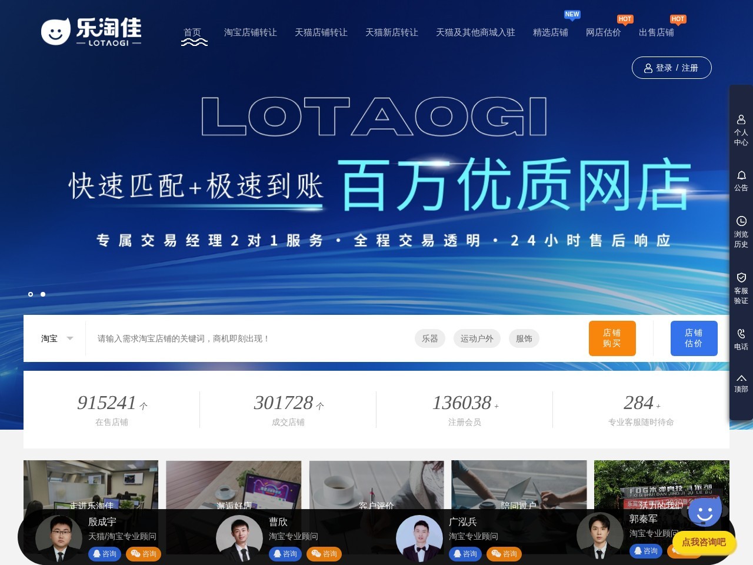Screen dimensions: 753x565
Task: Open 淘宝店铺转让 in the navigation bar
Action: [x=251, y=32]
